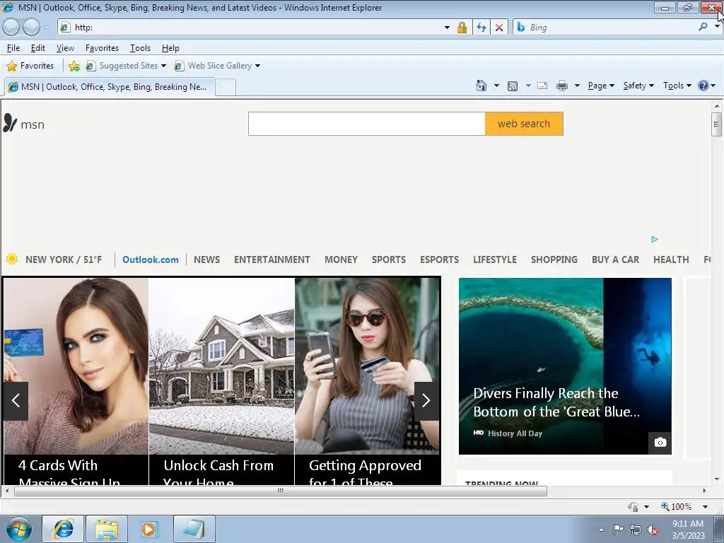
Task: Expand the Print dropdown arrow
Action: tap(577, 86)
